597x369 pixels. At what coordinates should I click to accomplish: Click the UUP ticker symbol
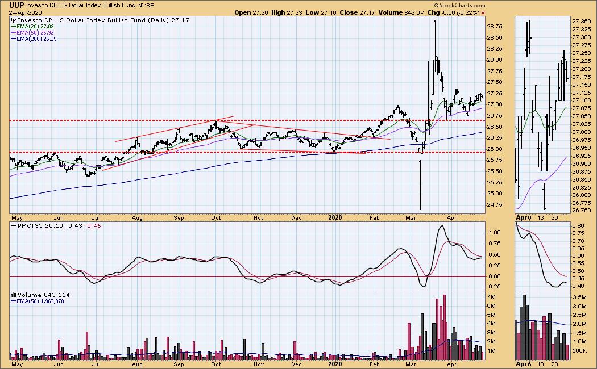pyautogui.click(x=16, y=5)
